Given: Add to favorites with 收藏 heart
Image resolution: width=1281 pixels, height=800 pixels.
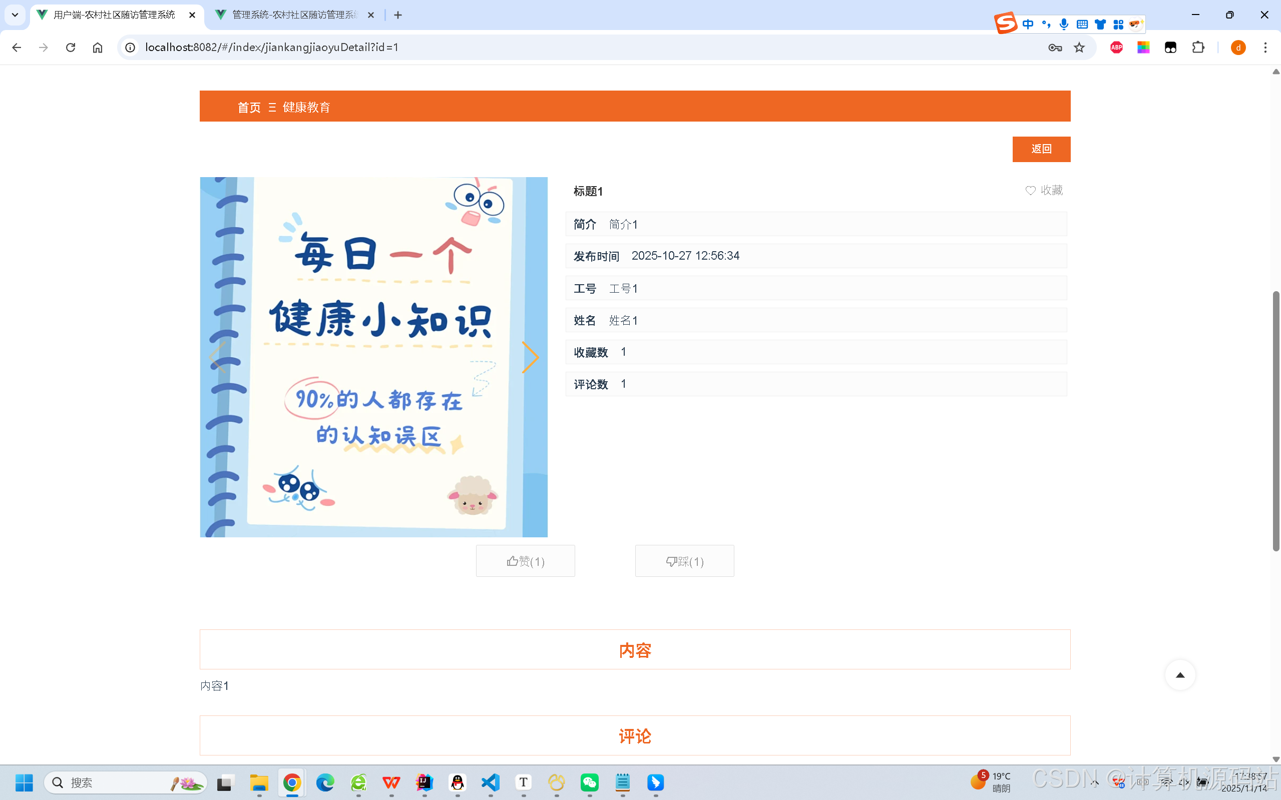Looking at the screenshot, I should tap(1044, 190).
